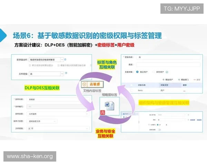Click the 删除 column header
This screenshot has height=165, width=207.
pos(185,85)
